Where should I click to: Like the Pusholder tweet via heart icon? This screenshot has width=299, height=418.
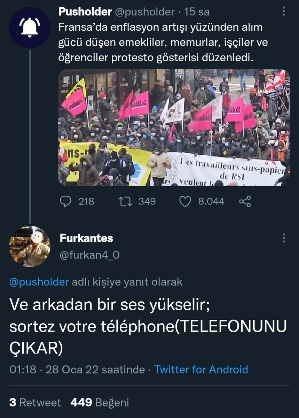186,201
